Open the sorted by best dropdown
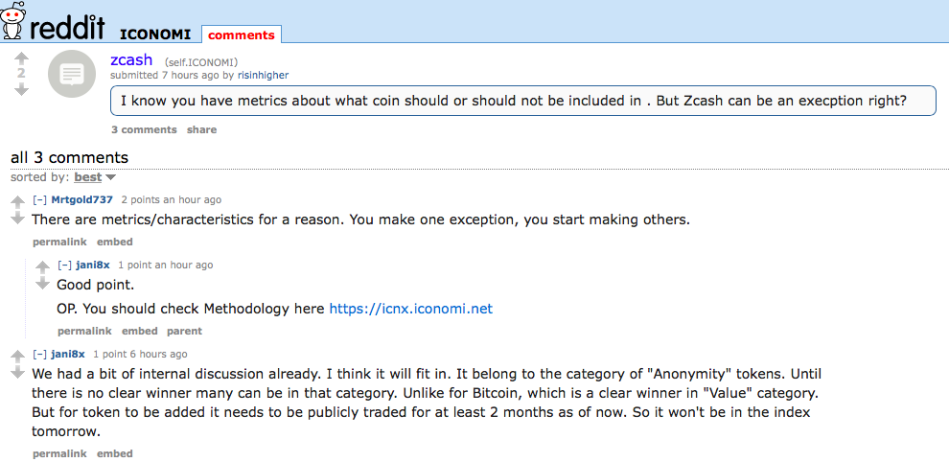 click(94, 177)
